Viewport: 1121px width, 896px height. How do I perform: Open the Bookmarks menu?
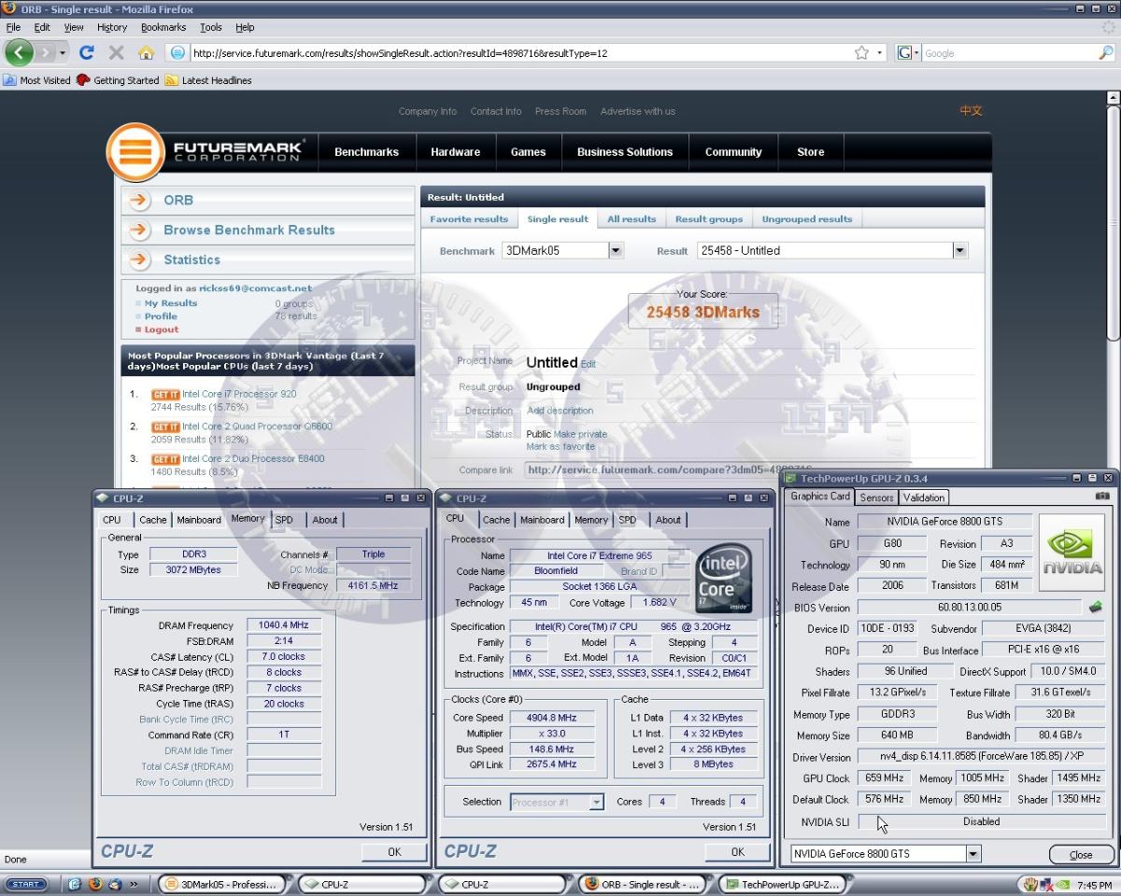tap(163, 27)
